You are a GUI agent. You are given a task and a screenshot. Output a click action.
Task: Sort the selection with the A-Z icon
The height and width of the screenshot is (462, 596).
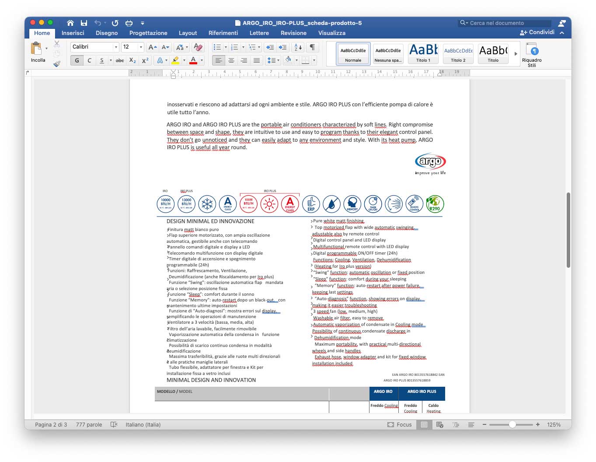tap(298, 47)
